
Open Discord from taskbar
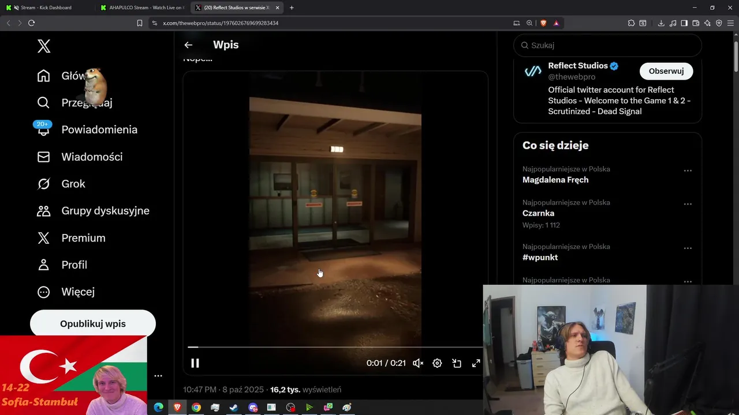pyautogui.click(x=252, y=408)
